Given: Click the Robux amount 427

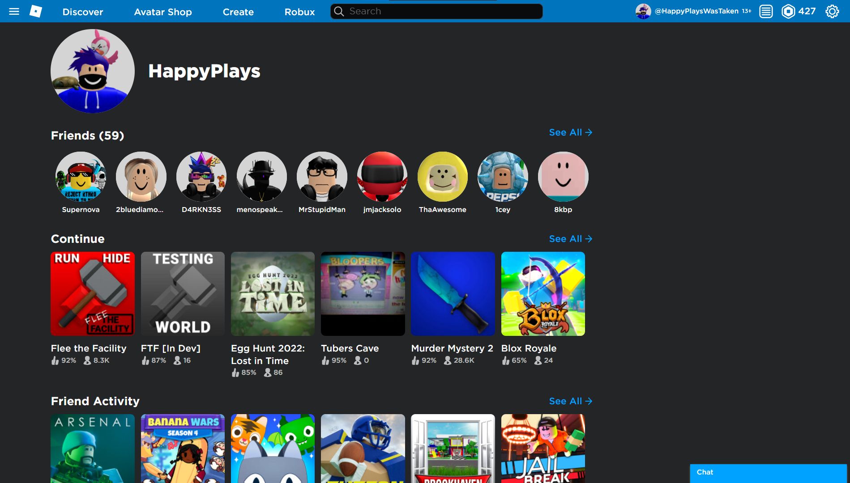Looking at the screenshot, I should tap(807, 11).
